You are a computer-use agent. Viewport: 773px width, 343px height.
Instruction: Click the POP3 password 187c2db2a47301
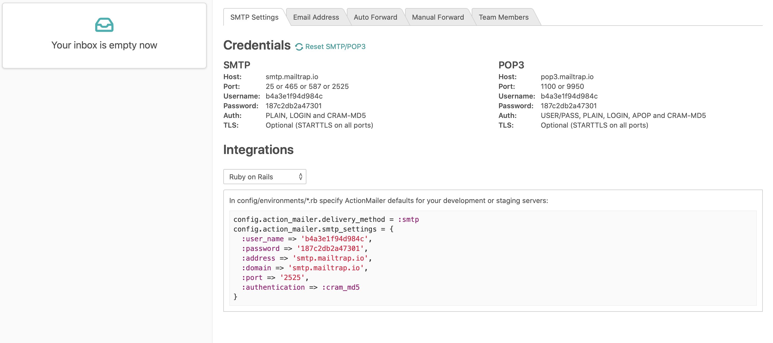[x=569, y=106]
